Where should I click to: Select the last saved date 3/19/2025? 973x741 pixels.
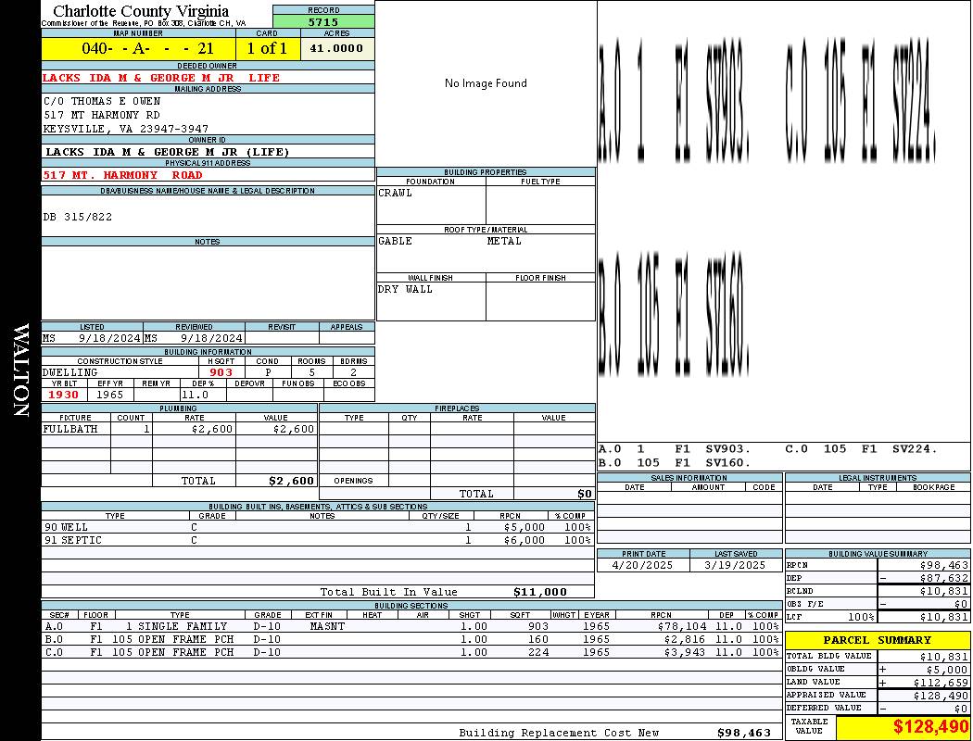click(736, 566)
